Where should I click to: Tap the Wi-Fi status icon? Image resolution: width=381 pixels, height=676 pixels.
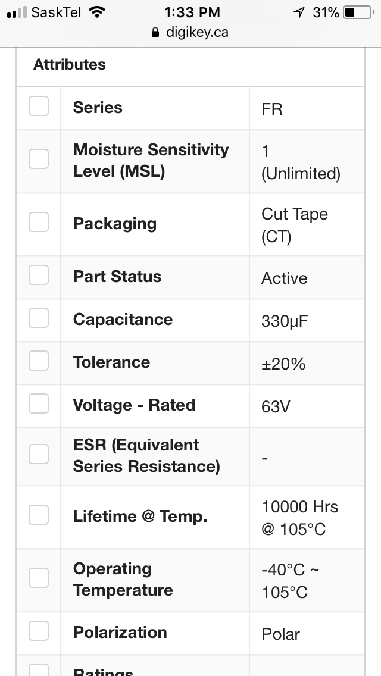click(98, 12)
